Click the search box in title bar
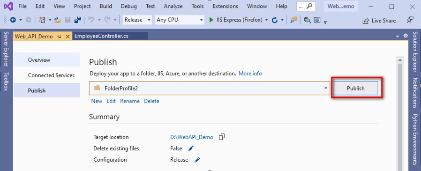This screenshot has height=171, width=421. (306, 7)
